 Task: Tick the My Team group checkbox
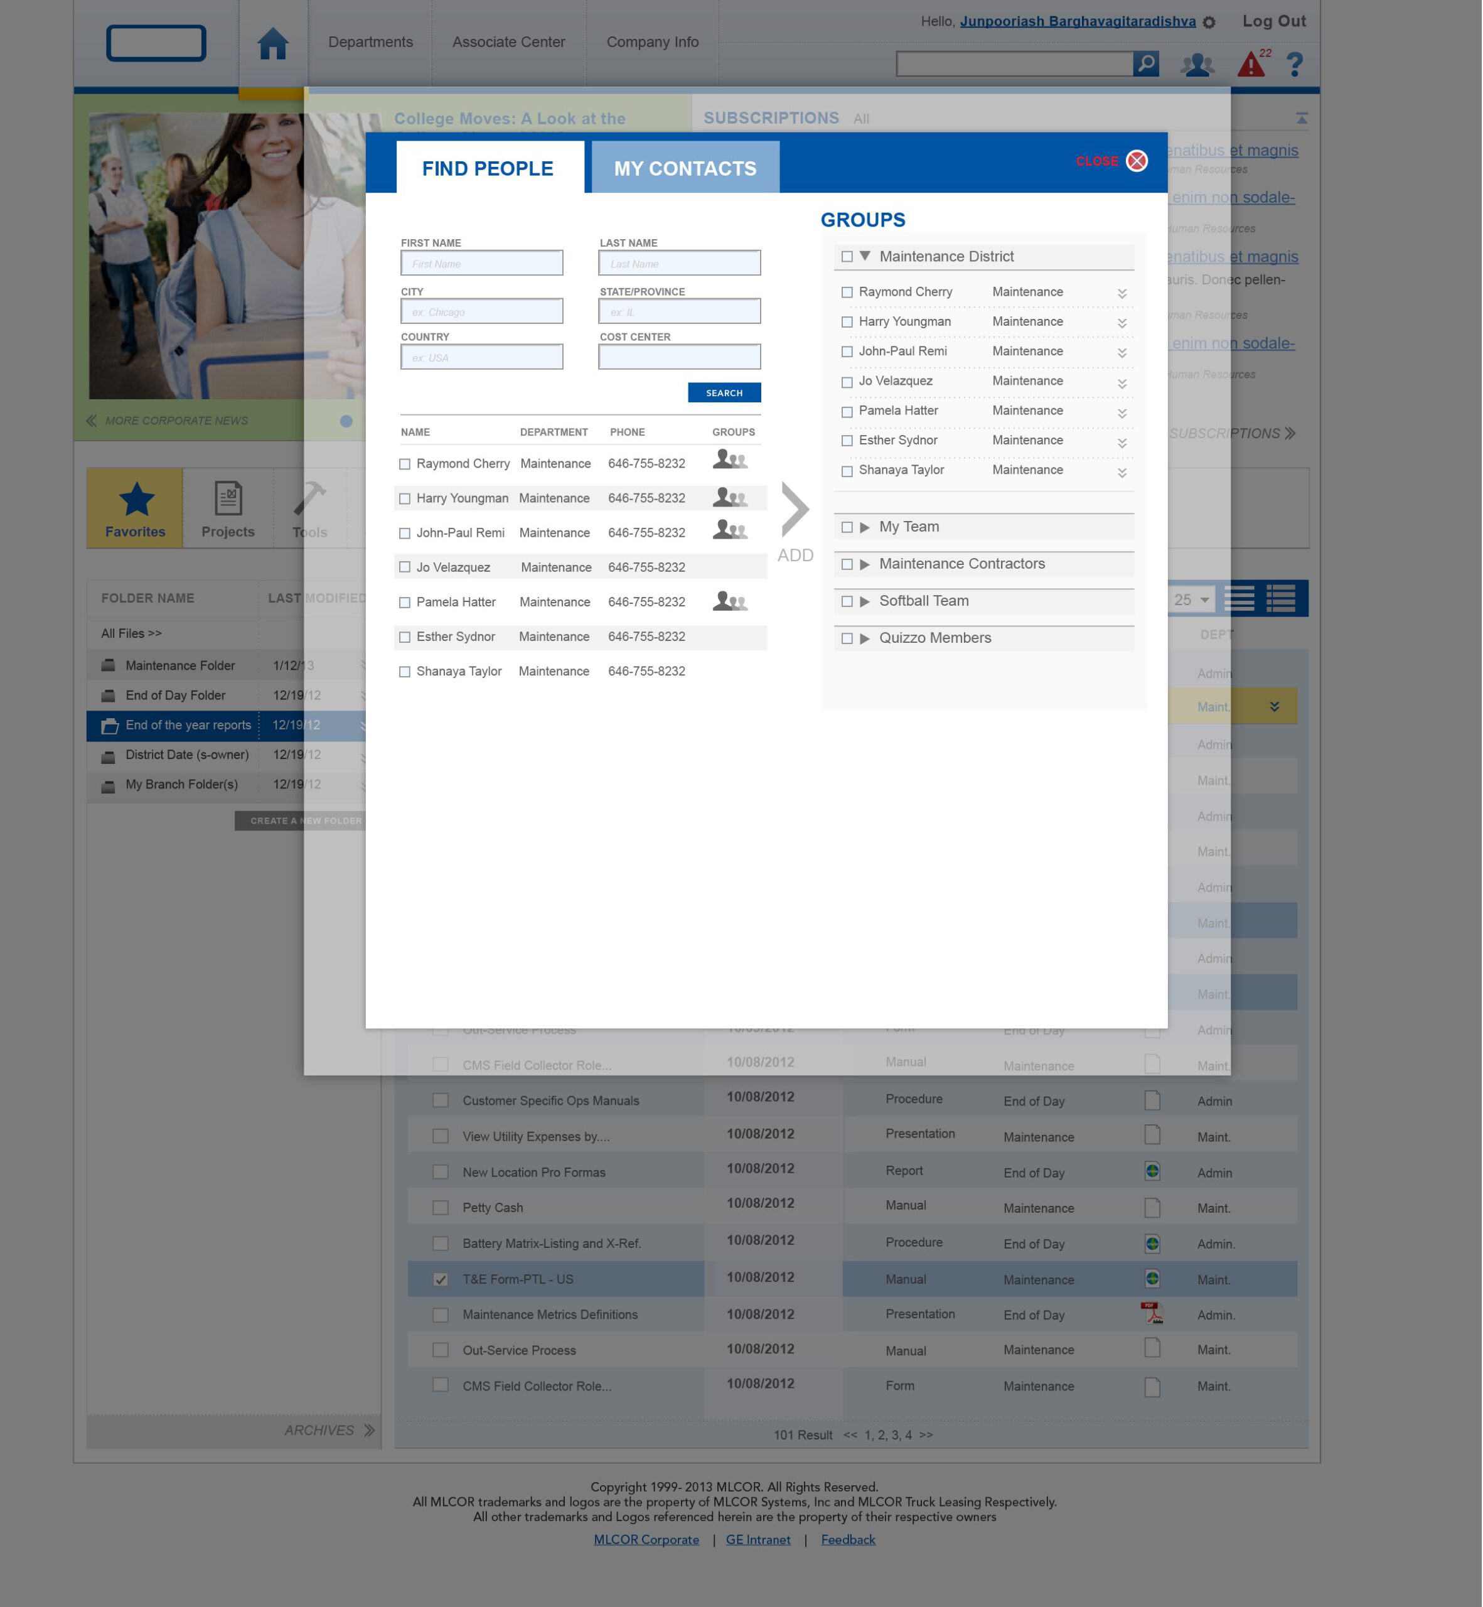847,527
